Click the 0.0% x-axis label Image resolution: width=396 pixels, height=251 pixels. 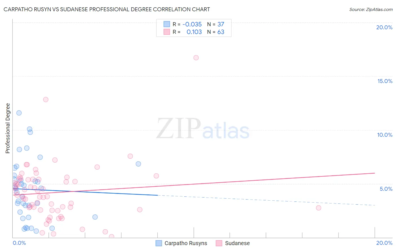[19, 243]
